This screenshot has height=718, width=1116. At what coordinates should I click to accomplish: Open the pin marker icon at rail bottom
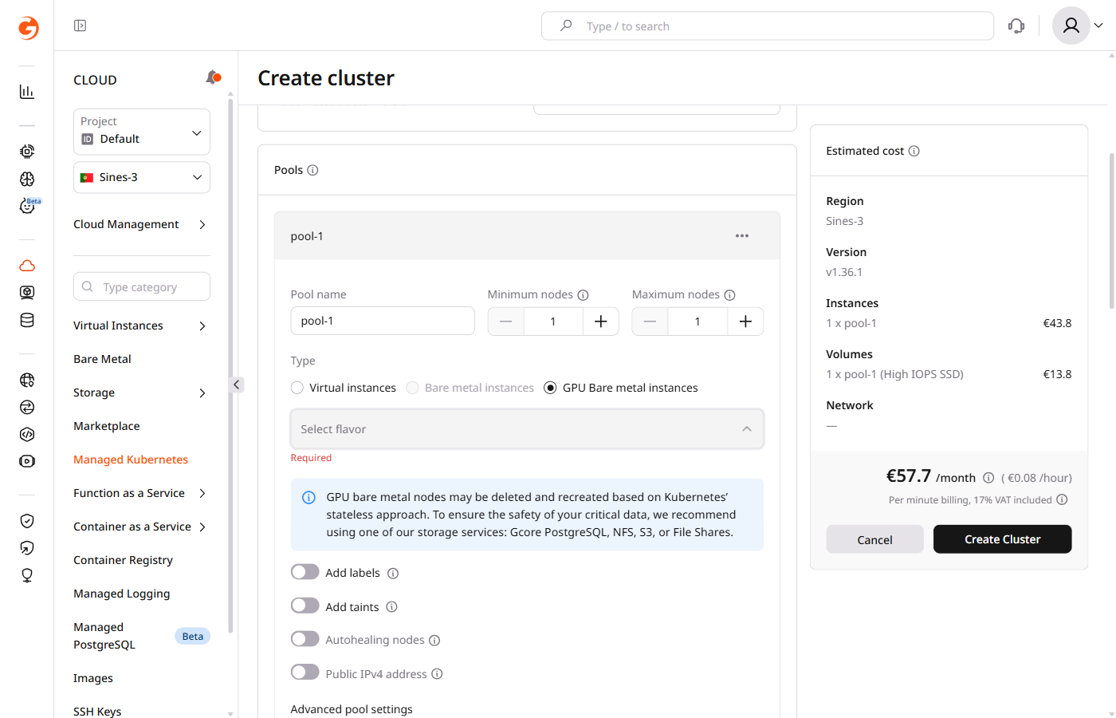pos(27,575)
